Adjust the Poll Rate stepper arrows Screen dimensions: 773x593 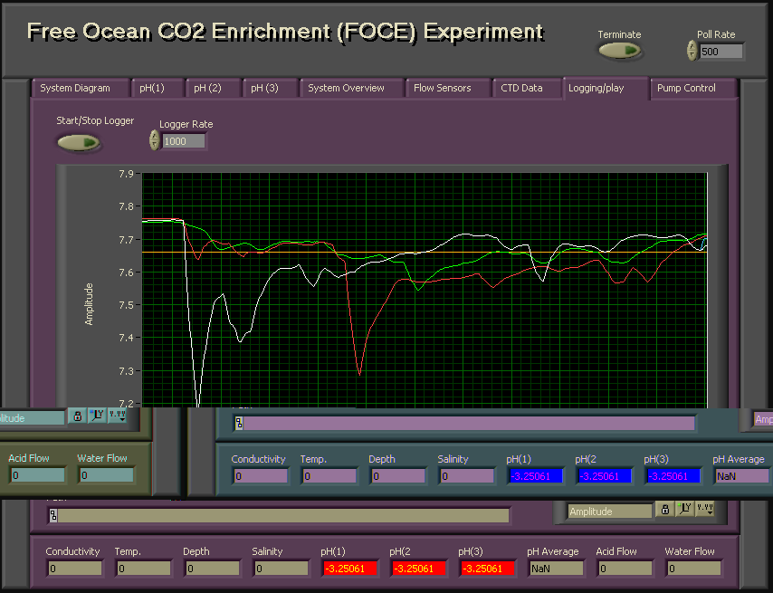click(692, 51)
